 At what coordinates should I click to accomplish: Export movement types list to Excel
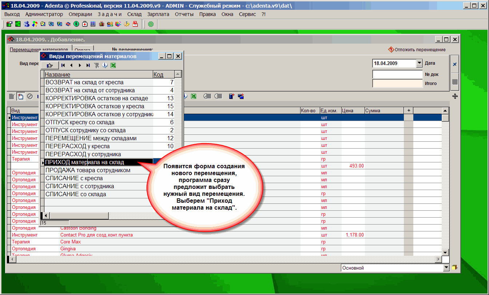(113, 65)
